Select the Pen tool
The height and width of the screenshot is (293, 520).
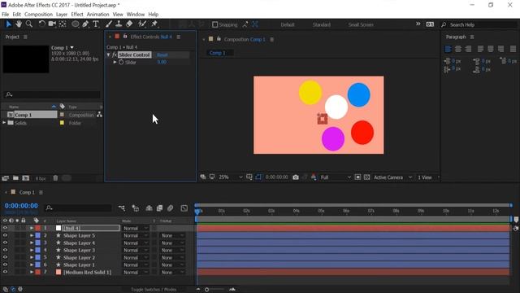coord(85,24)
